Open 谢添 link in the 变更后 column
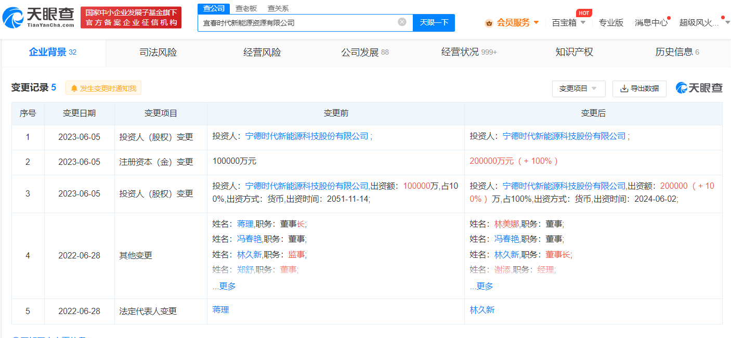 pos(502,269)
